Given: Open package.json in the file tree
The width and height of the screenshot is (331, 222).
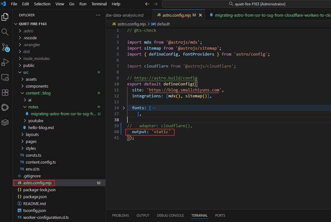Looking at the screenshot, I should pos(35,197).
